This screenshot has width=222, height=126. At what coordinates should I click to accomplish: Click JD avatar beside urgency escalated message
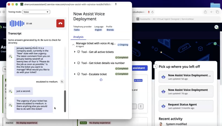pos(10,105)
